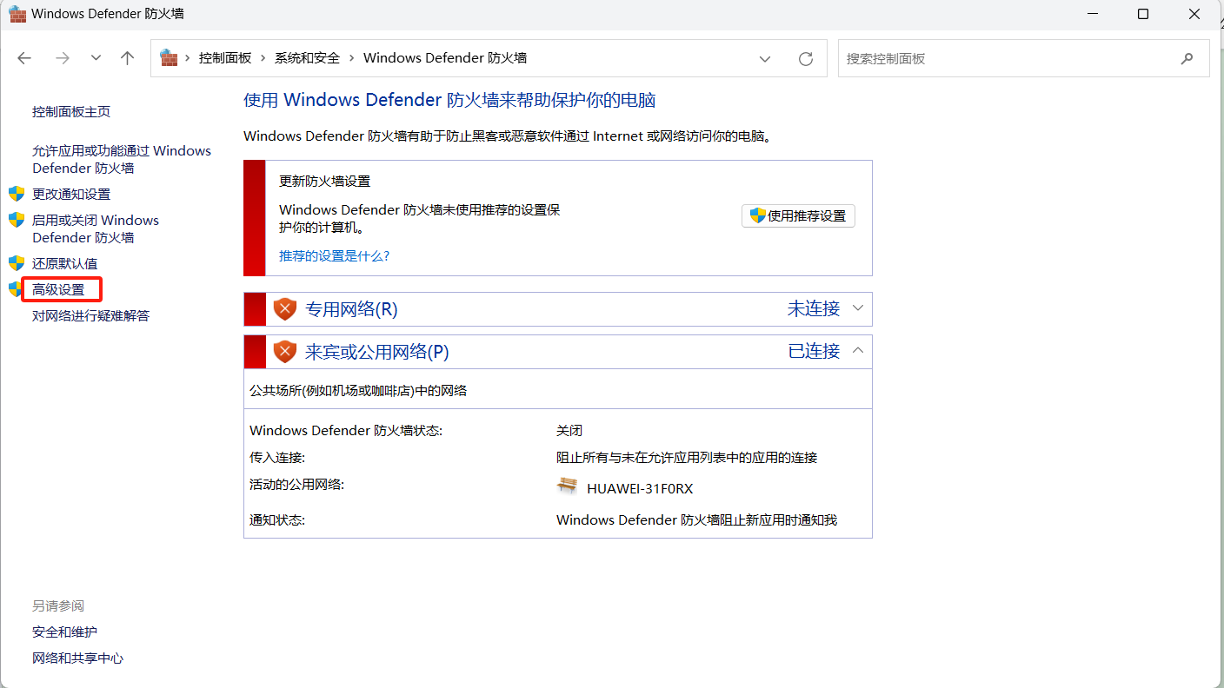Click shield icon beside 高级设置
This screenshot has height=688, width=1224.
click(15, 289)
